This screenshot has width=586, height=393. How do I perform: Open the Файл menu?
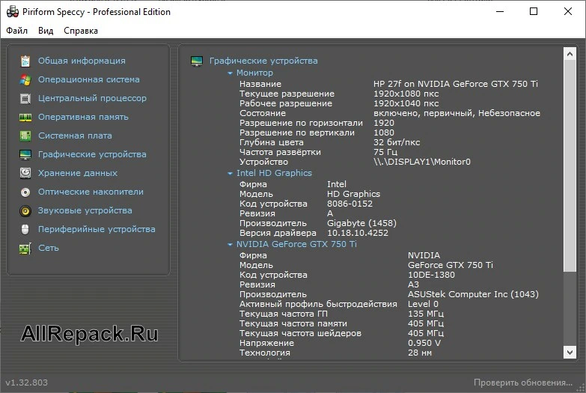point(16,31)
